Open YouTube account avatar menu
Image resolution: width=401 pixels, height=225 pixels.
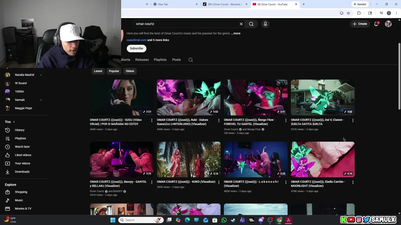pos(388,24)
